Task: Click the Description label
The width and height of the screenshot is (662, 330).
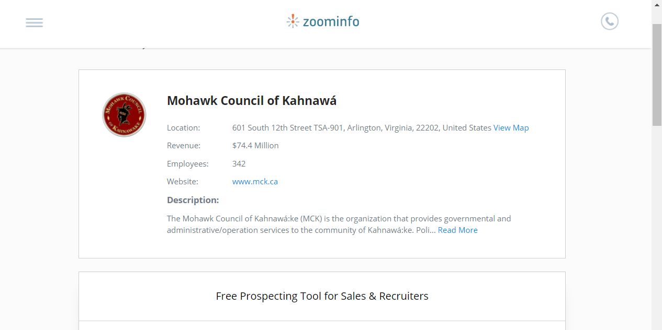Action: click(x=193, y=200)
